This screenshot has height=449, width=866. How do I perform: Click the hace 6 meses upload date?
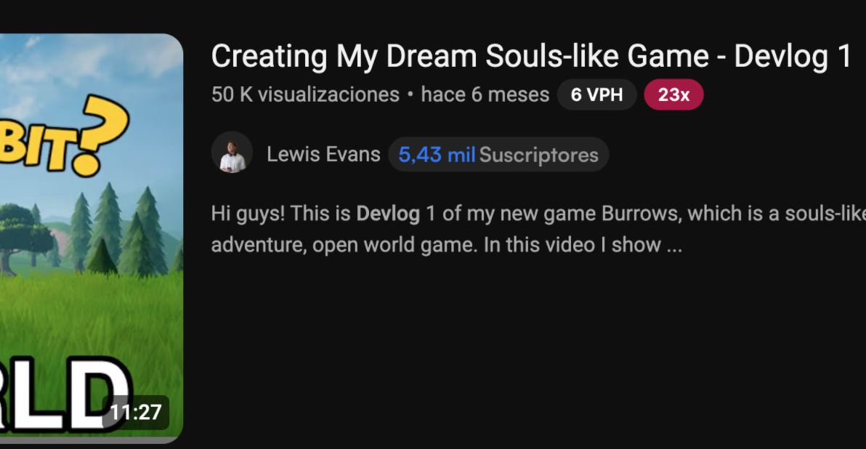485,94
